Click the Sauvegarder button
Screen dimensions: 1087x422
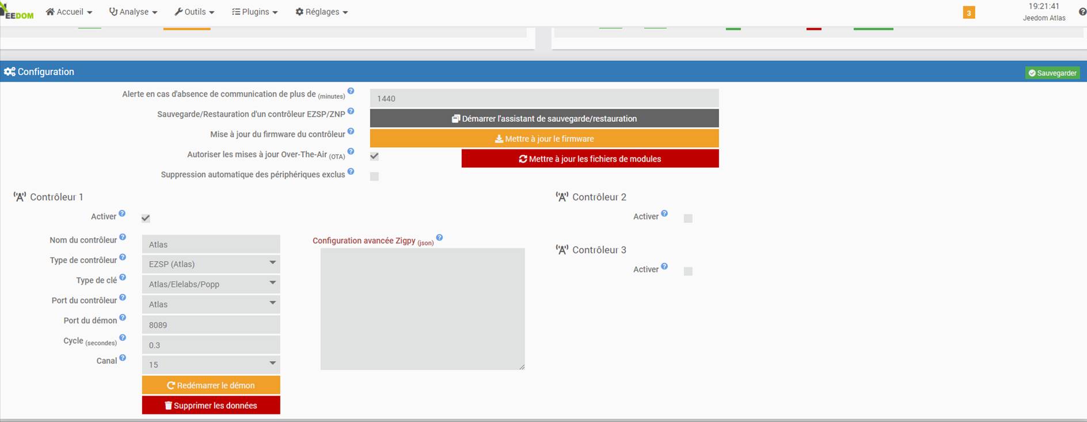1052,73
